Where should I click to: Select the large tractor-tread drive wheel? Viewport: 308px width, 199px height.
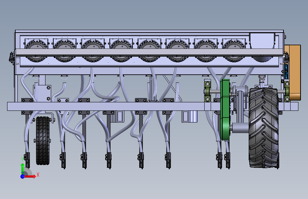coord(264,128)
